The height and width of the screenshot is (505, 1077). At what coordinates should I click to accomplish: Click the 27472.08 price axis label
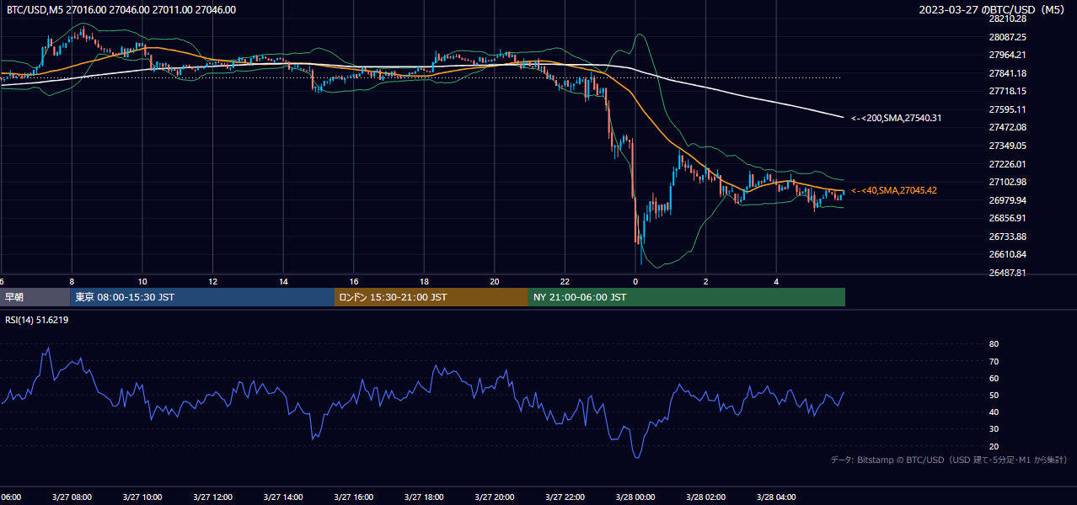coord(1008,127)
